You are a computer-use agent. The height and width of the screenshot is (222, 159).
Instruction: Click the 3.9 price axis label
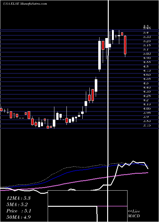click(146, 117)
